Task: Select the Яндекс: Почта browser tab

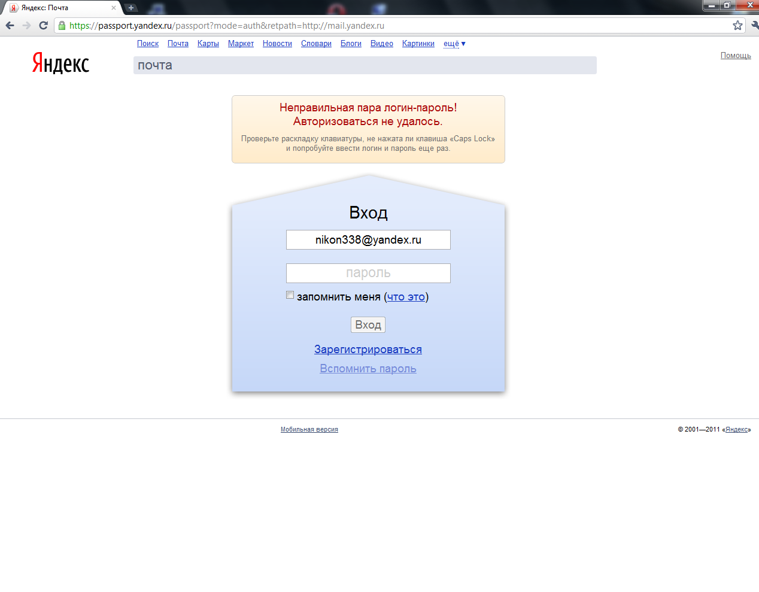Action: pos(62,8)
